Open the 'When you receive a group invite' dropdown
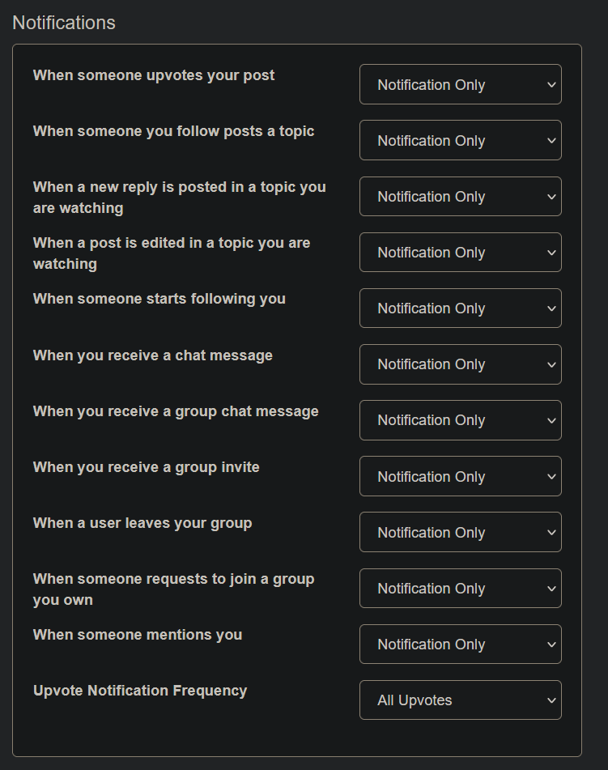The height and width of the screenshot is (770, 608). (x=460, y=476)
